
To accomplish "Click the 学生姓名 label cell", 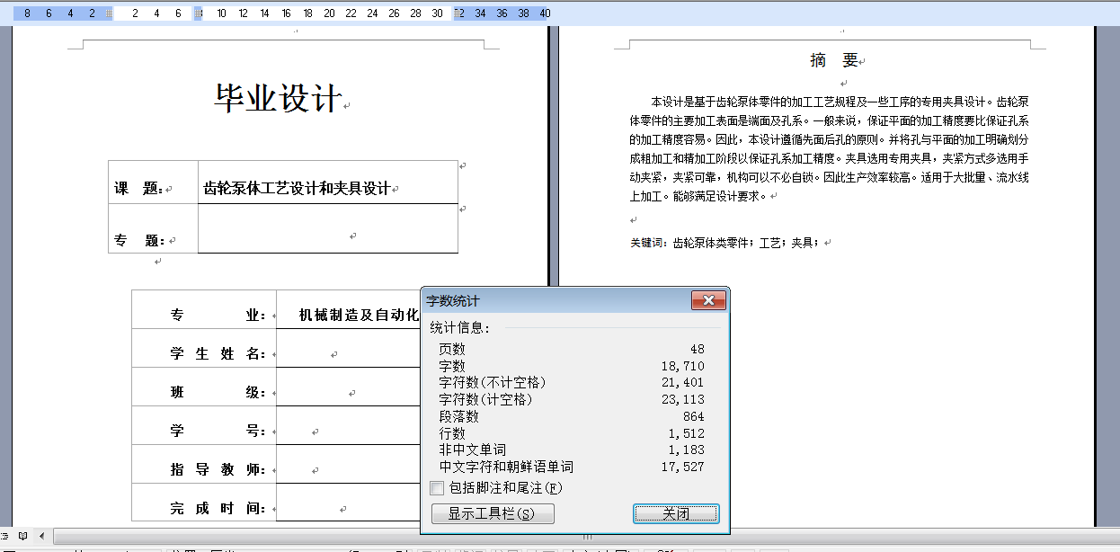I will point(204,348).
